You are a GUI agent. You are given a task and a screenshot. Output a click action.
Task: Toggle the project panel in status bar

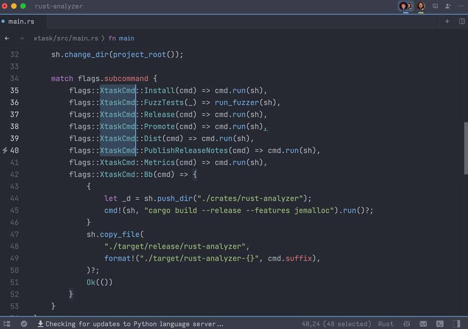pos(7,324)
